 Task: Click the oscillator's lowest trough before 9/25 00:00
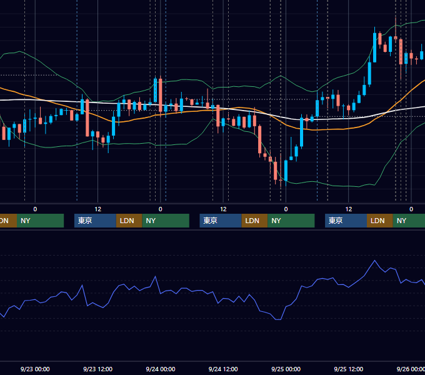coord(278,319)
